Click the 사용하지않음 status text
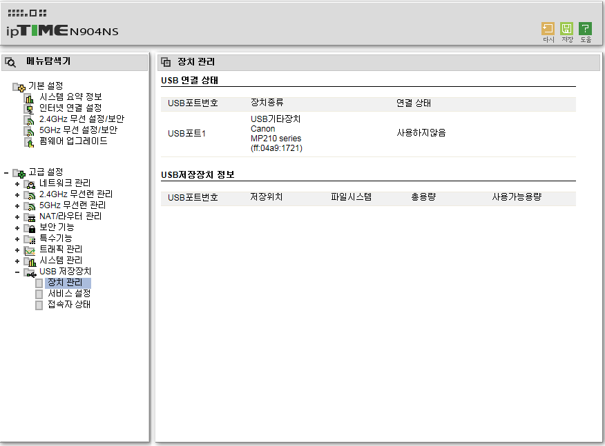The image size is (605, 446). tap(421, 133)
